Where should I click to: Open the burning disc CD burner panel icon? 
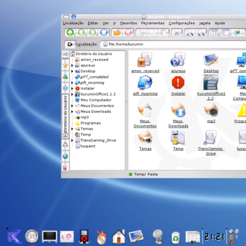(101, 236)
